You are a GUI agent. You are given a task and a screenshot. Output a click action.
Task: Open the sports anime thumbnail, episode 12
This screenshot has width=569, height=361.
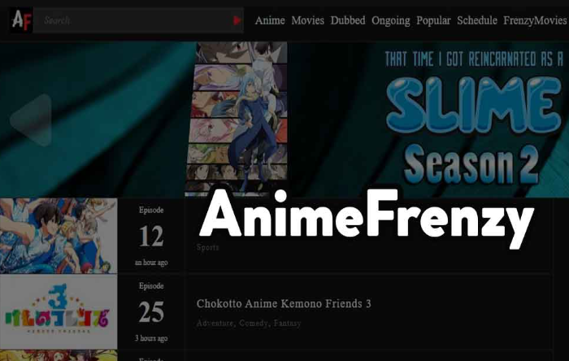(59, 236)
